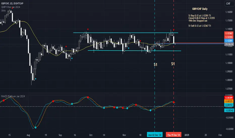
Task: Select the lower cyan horizontal range line
Action: point(134,51)
